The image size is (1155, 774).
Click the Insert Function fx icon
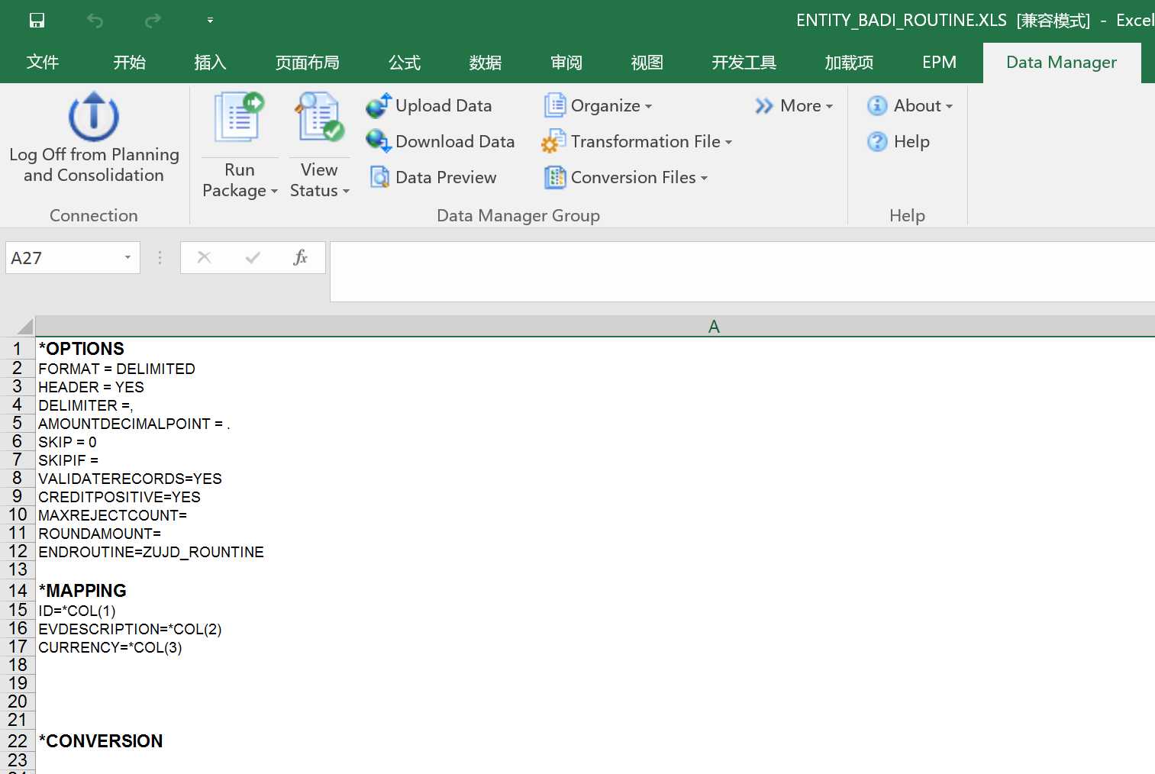tap(300, 258)
